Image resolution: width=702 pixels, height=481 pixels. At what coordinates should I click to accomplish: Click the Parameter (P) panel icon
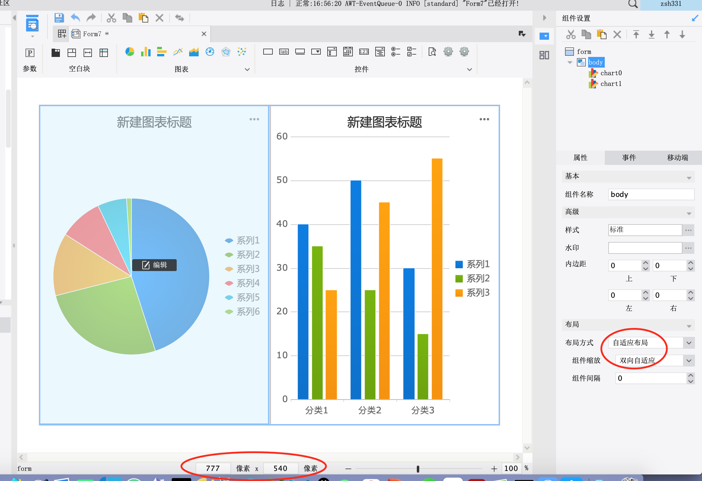pyautogui.click(x=30, y=53)
